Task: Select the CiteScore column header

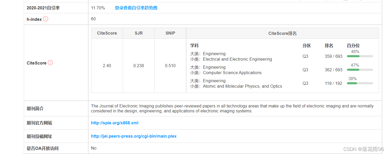Action: [x=107, y=33]
